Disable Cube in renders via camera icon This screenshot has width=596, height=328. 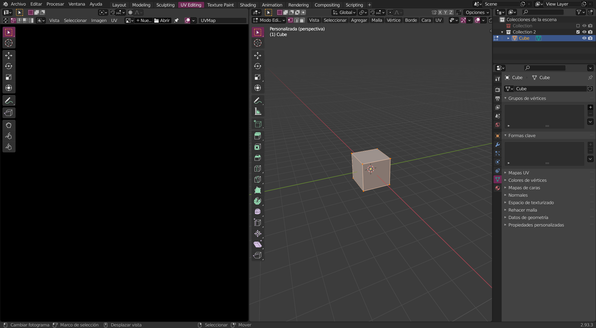(590, 38)
